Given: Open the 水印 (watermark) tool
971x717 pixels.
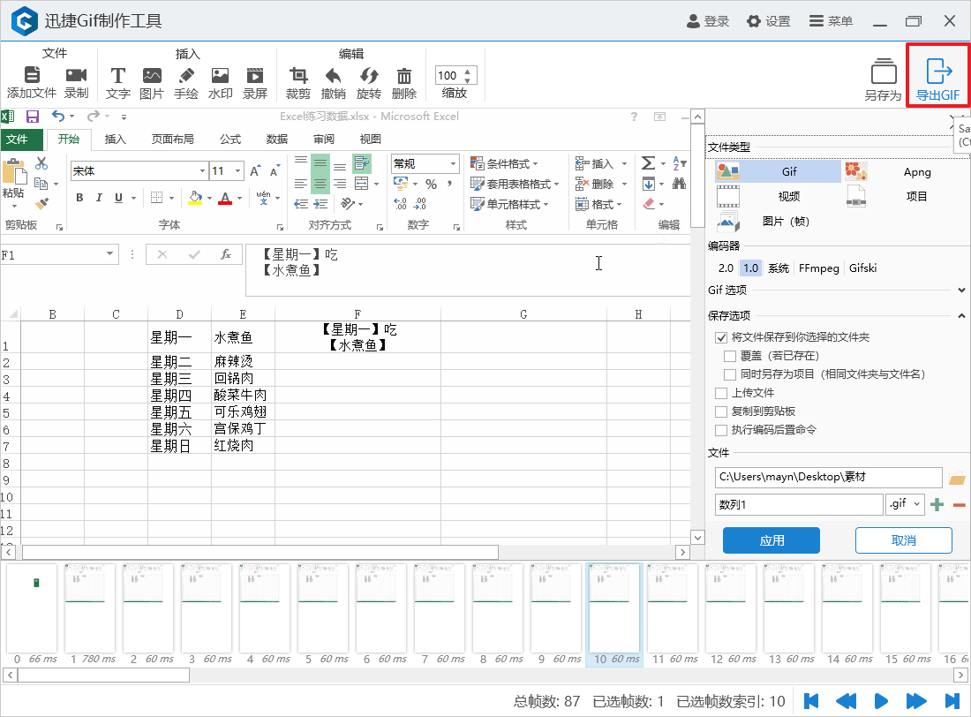Looking at the screenshot, I should [220, 75].
